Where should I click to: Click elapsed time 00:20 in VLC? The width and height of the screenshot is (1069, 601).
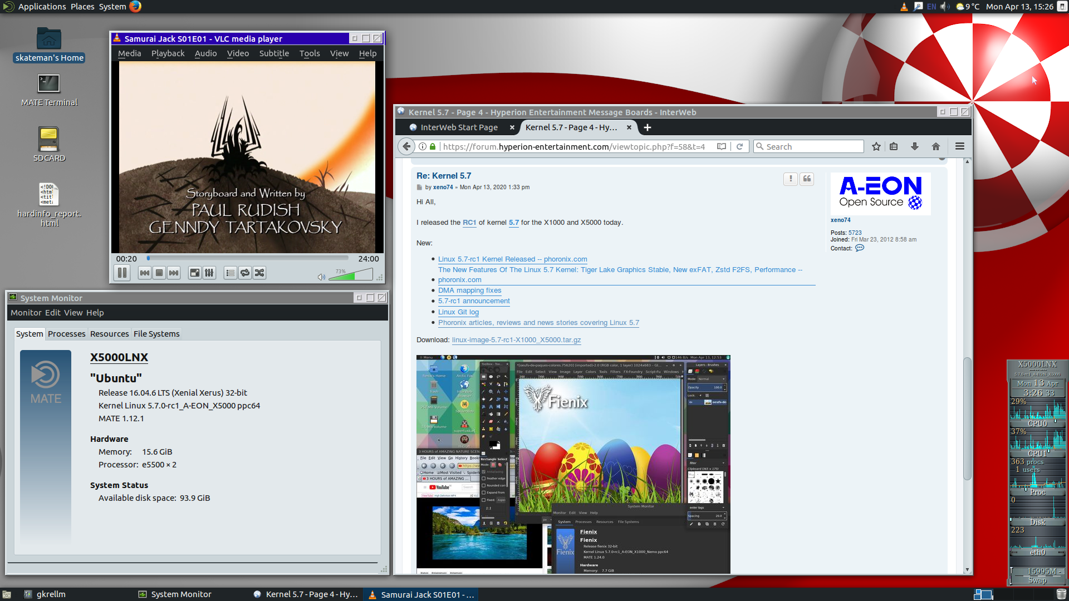tap(126, 259)
